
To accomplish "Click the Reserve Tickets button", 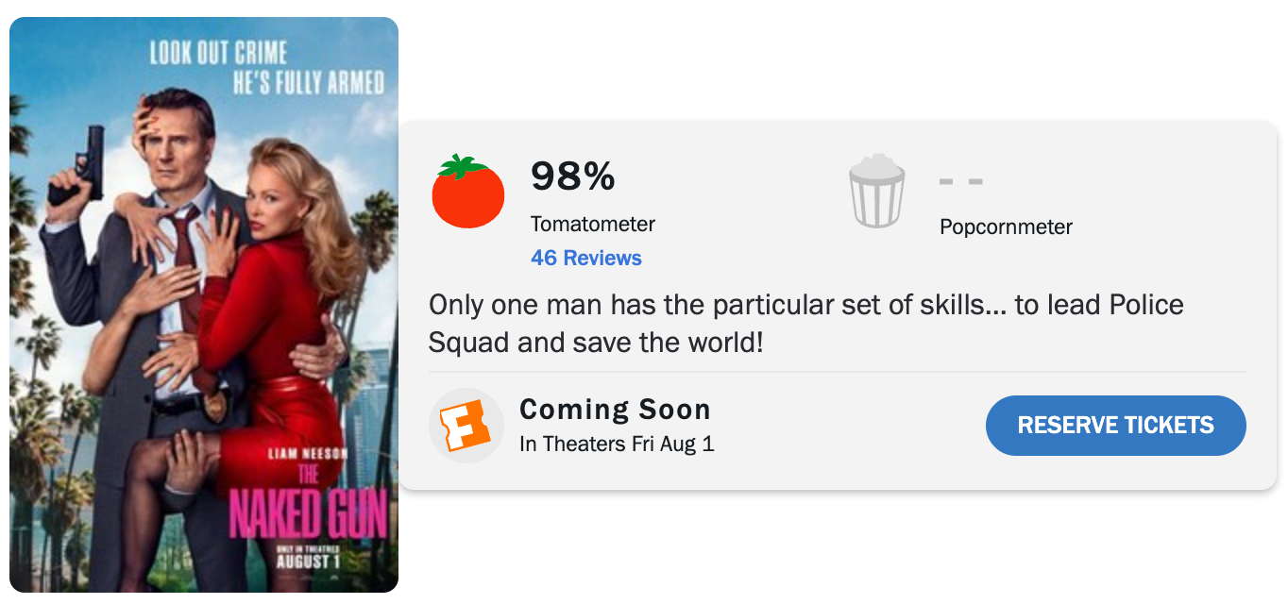I will [x=1116, y=426].
